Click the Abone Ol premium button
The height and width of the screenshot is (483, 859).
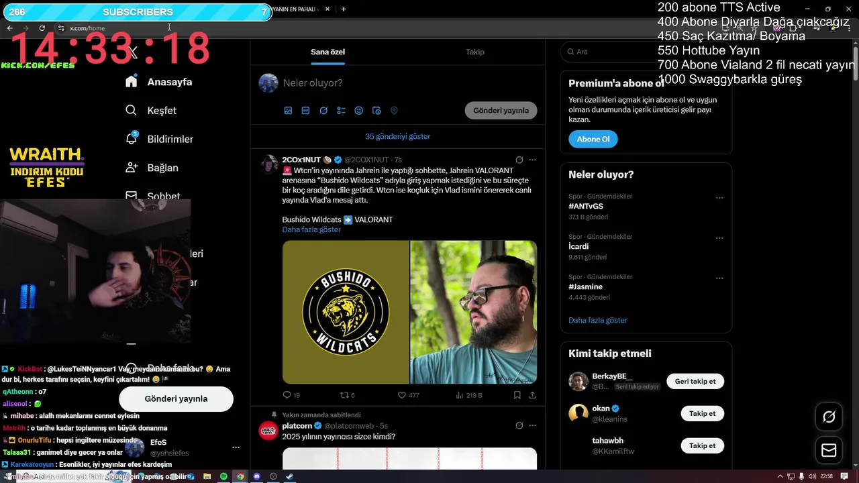pos(593,139)
